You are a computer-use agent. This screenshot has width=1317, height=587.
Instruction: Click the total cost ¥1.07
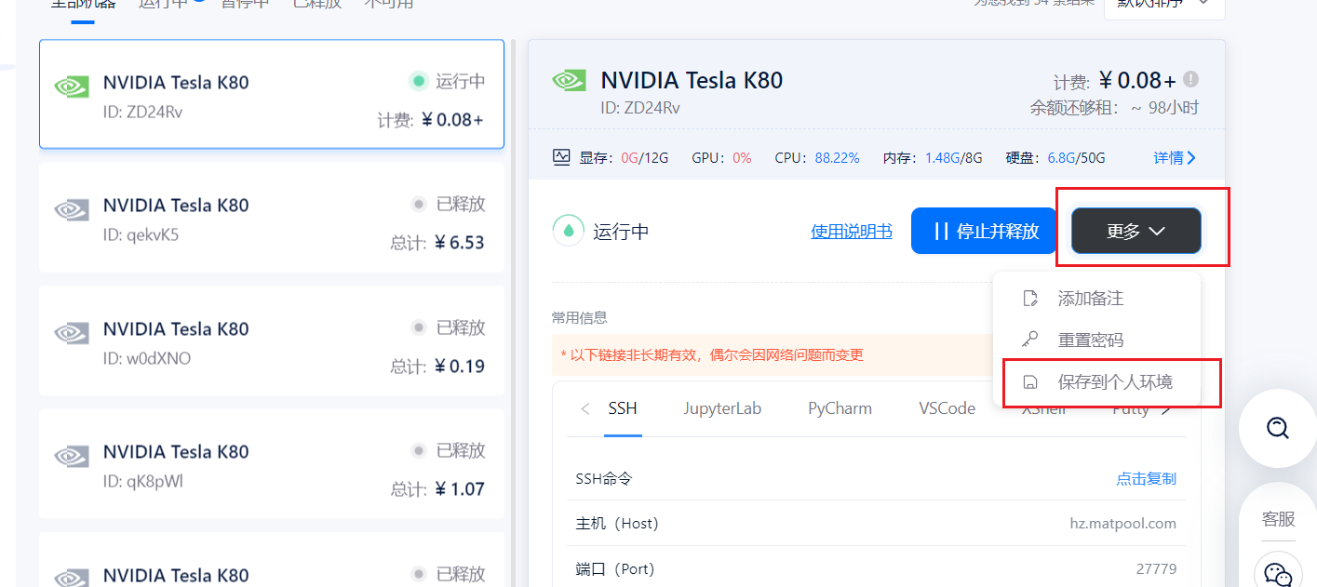coord(459,489)
